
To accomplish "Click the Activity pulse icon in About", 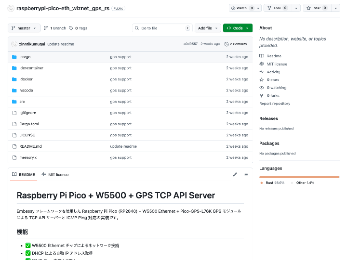I will [x=262, y=72].
